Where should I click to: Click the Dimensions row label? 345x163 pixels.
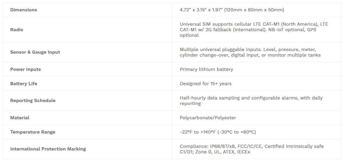pos(24,10)
